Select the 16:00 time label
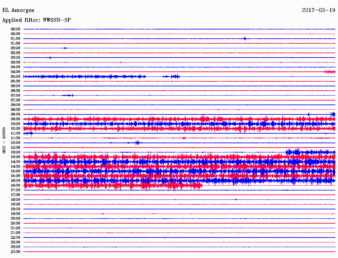The height and width of the screenshot is (258, 338). pos(16,180)
